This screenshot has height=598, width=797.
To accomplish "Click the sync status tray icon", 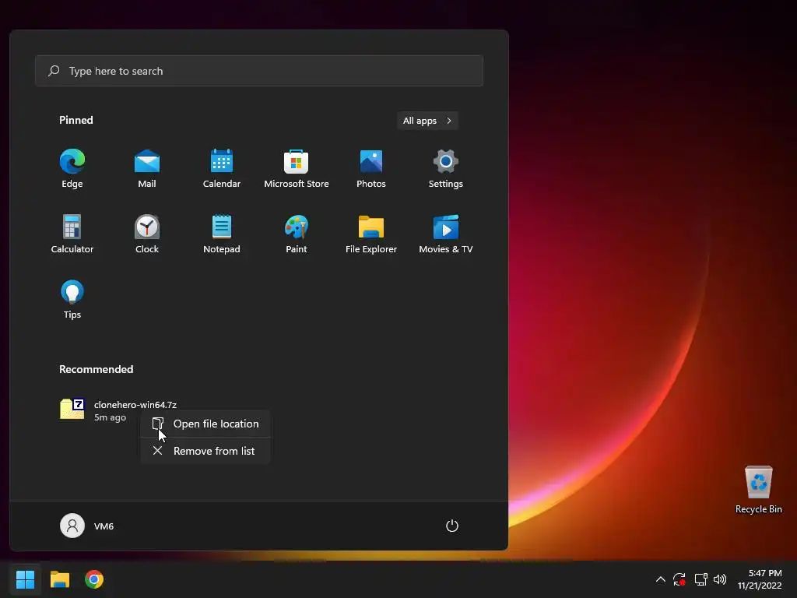I will (679, 579).
